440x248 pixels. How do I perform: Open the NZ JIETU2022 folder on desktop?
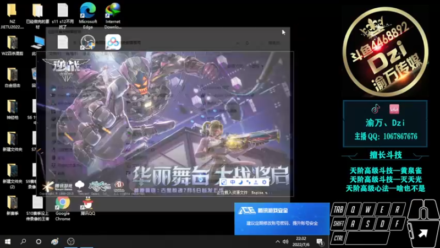(x=12, y=15)
